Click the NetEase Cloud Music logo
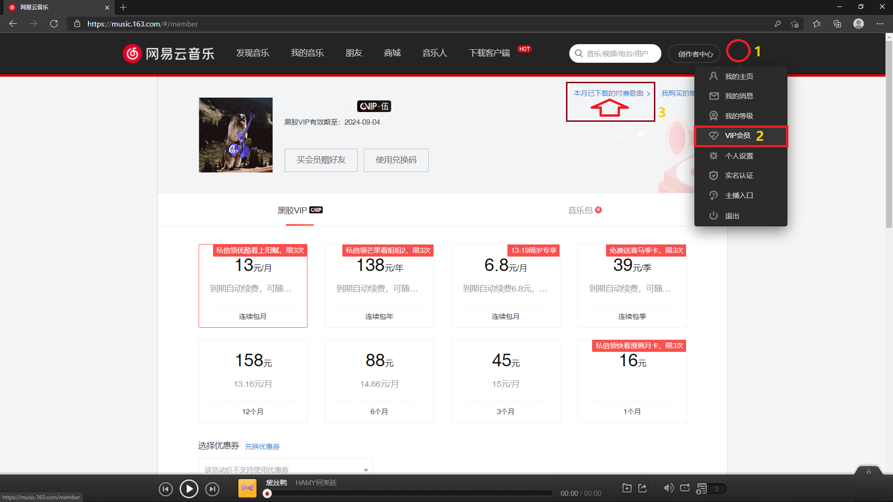The height and width of the screenshot is (502, 893). [168, 53]
